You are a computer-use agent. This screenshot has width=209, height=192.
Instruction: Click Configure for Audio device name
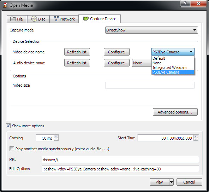coord(117,63)
